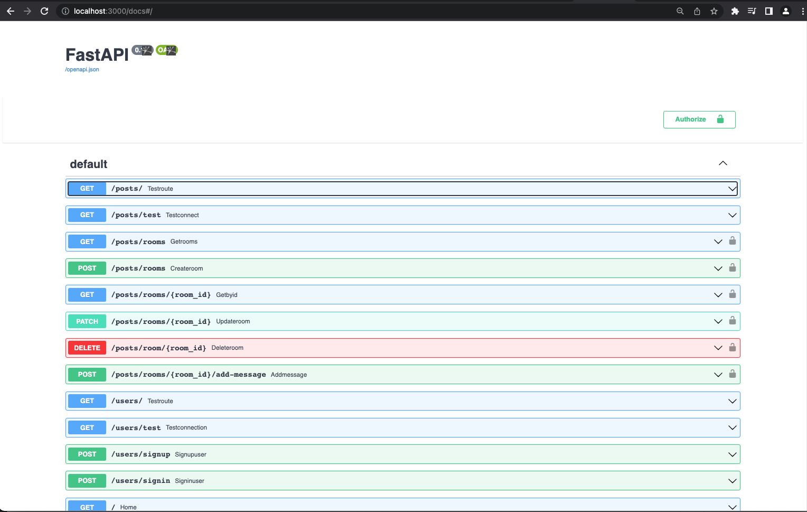Click the lock icon on Getbyid endpoint
The width and height of the screenshot is (807, 512).
click(733, 294)
